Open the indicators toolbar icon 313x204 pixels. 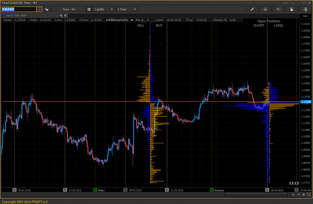[x=265, y=9]
